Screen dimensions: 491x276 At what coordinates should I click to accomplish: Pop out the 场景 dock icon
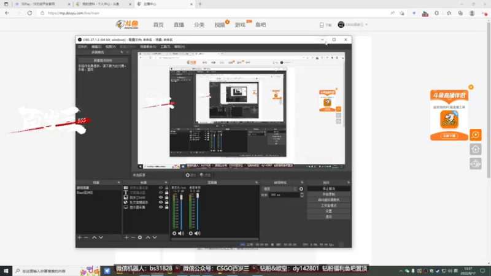(x=118, y=182)
